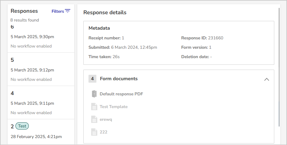Click the Default response PDF icon

coord(94,94)
